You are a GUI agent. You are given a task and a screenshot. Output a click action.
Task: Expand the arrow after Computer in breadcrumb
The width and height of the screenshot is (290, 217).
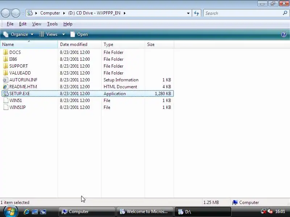coord(64,13)
